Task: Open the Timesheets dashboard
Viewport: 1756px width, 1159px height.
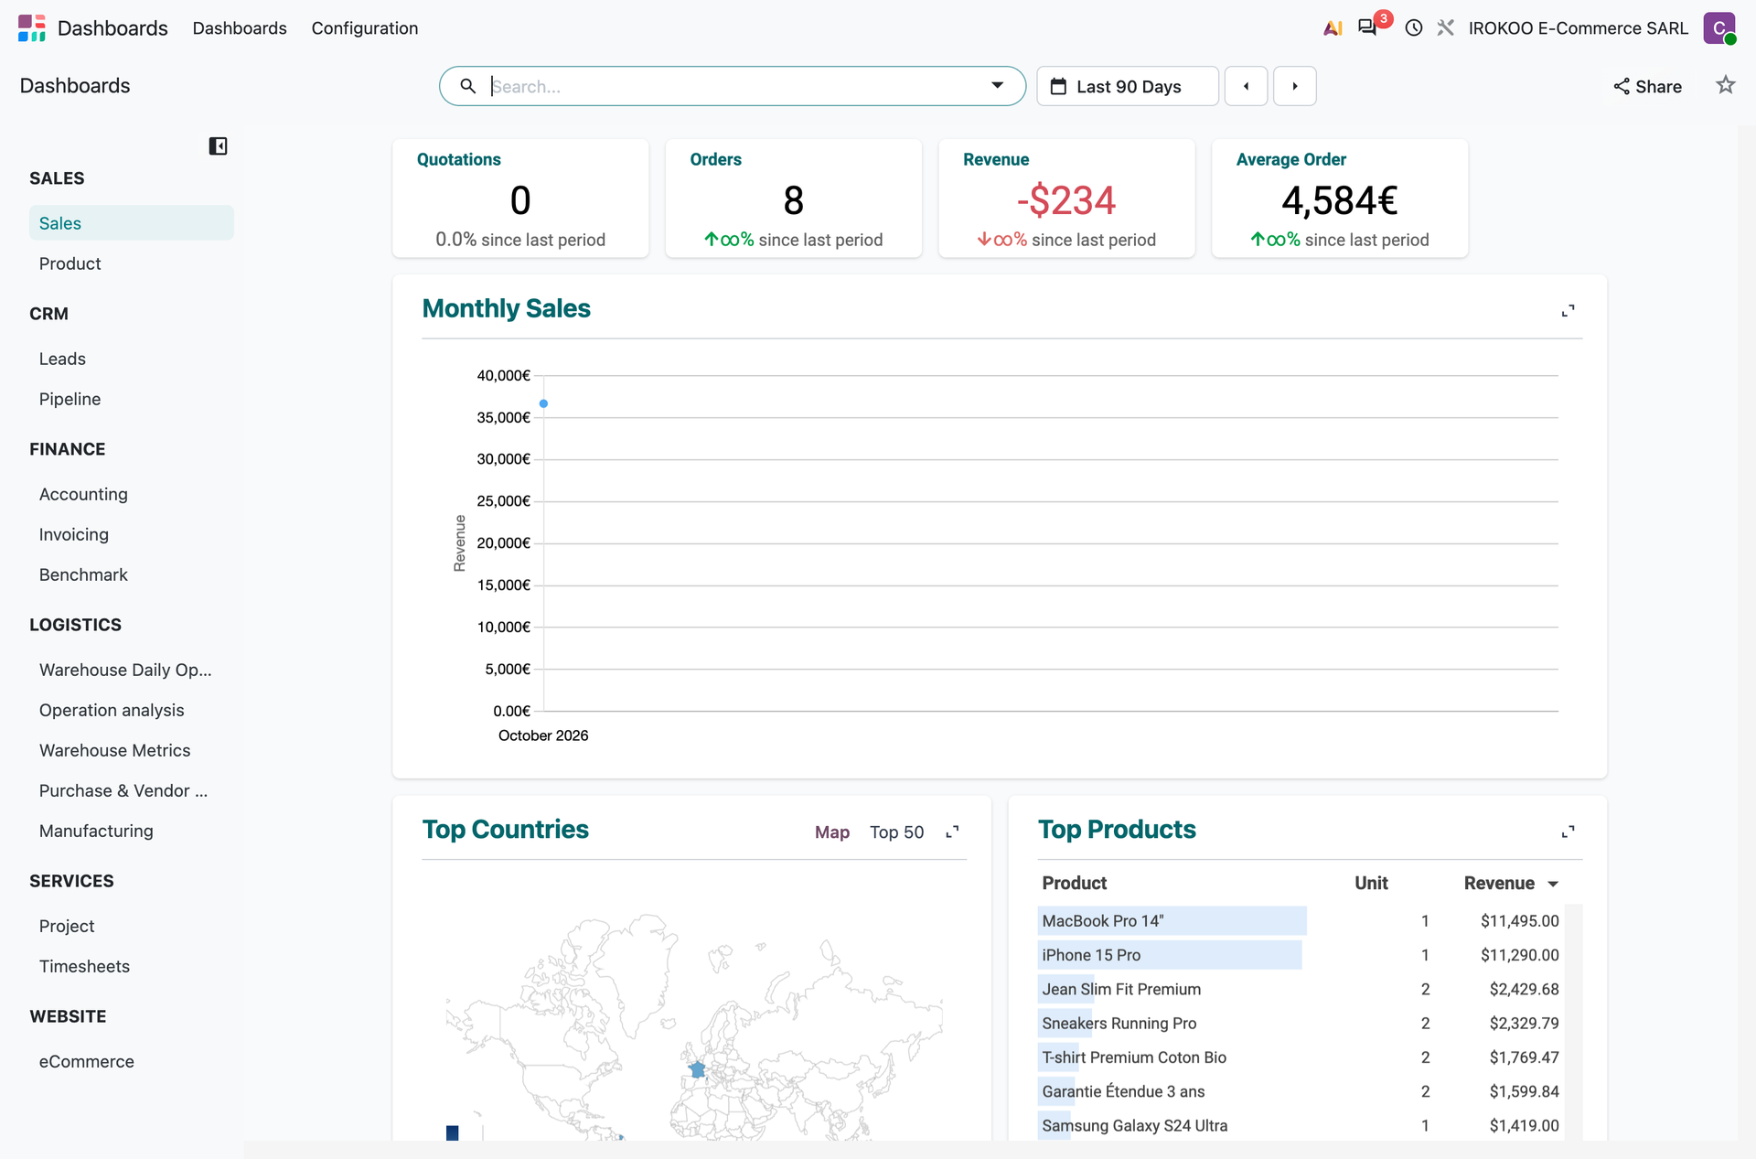Action: [x=132, y=966]
